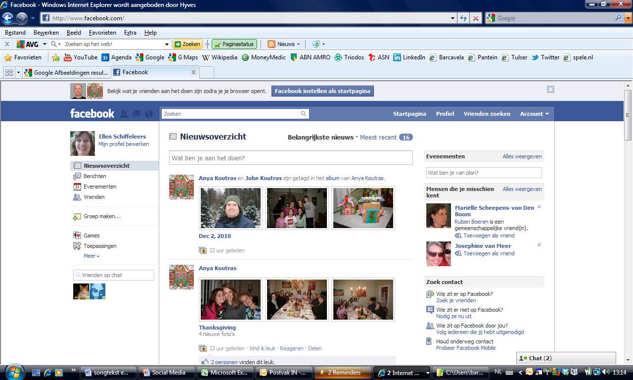Open recent pages dropdown beside back buttons

click(x=33, y=18)
